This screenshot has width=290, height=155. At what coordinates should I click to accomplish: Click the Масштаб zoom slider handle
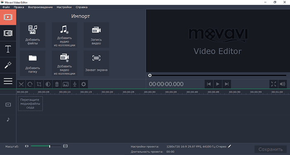click(x=50, y=146)
